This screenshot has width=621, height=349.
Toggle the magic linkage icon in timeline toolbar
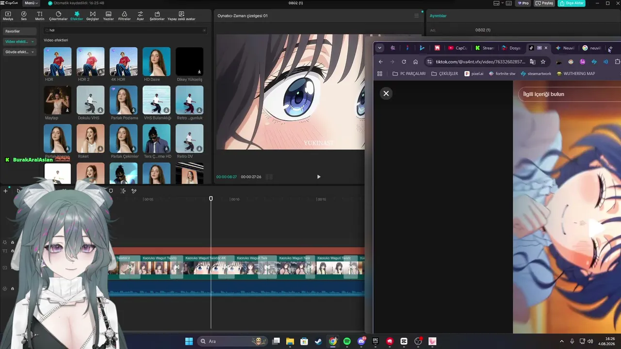click(134, 191)
